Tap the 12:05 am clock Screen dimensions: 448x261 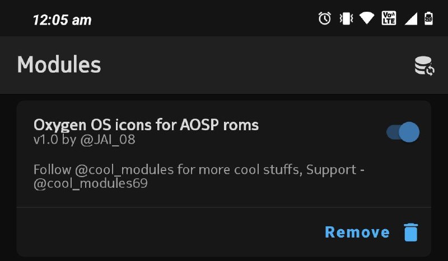(62, 20)
